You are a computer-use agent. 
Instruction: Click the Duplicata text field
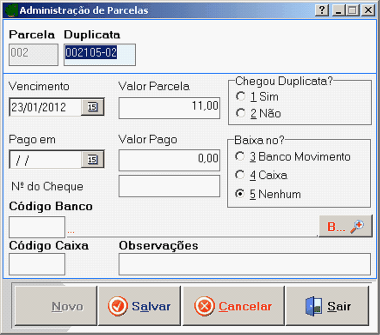(100, 54)
